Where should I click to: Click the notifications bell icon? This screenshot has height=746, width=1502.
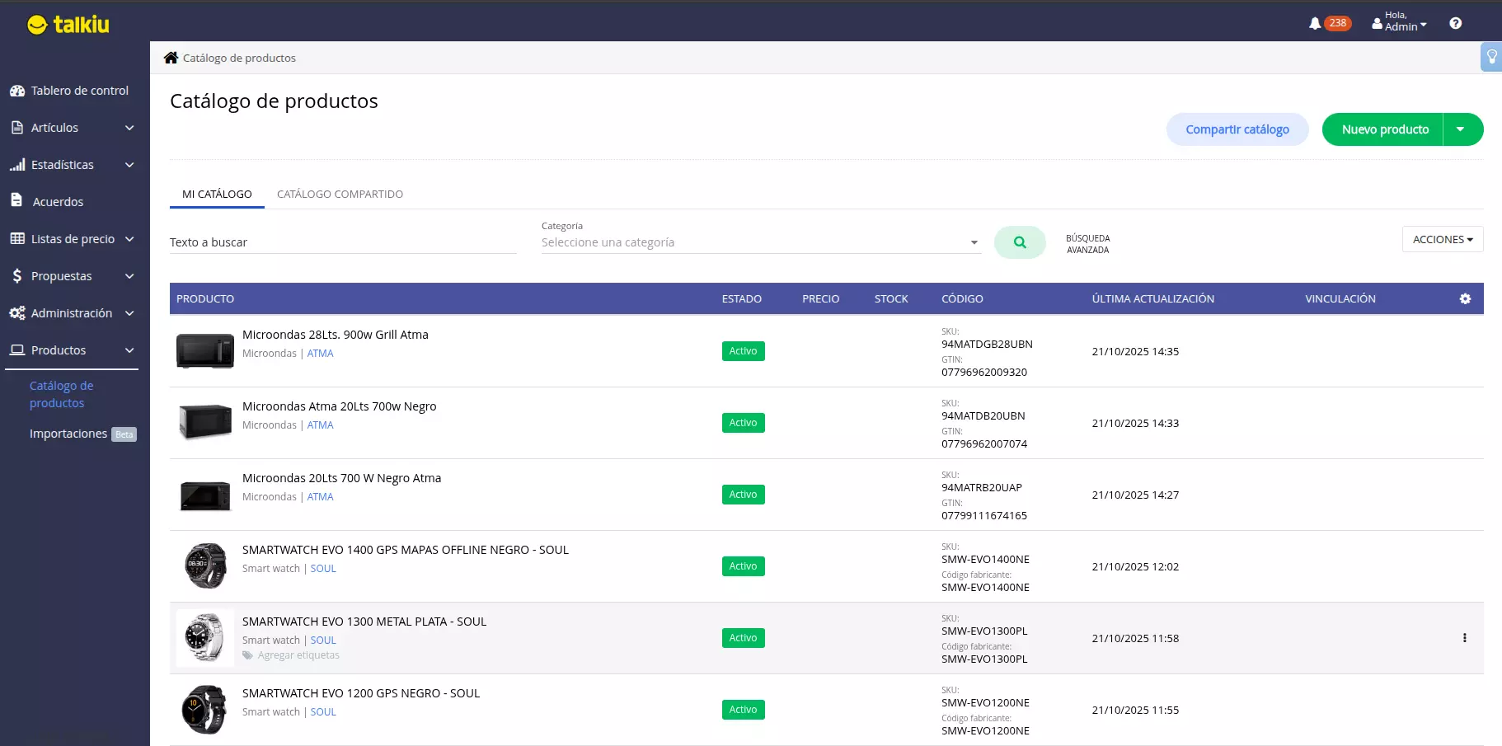(1315, 24)
